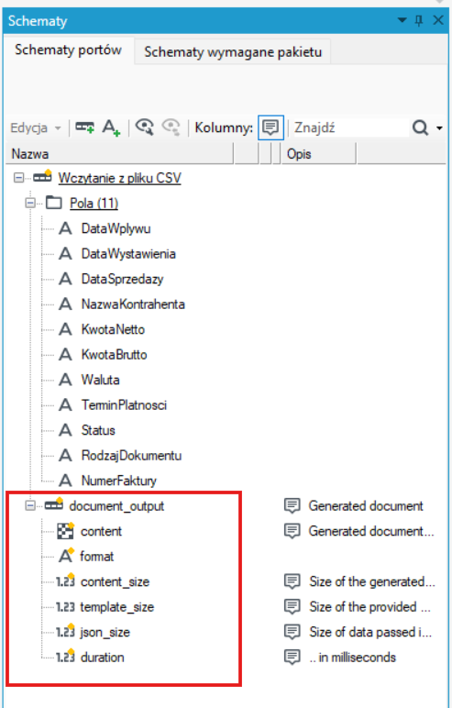Viewport: 452px width, 708px height.
Task: Click the Pola (11) link
Action: pos(94,204)
